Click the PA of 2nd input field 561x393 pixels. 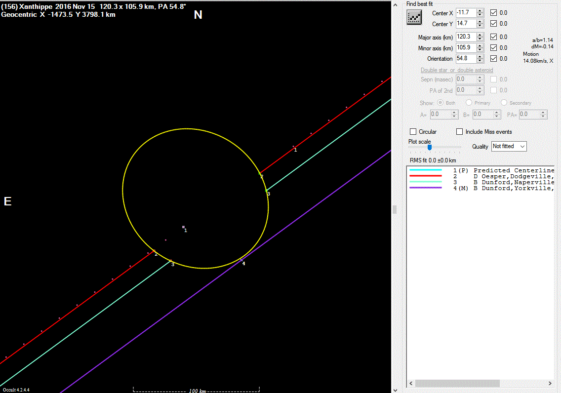[x=466, y=90]
